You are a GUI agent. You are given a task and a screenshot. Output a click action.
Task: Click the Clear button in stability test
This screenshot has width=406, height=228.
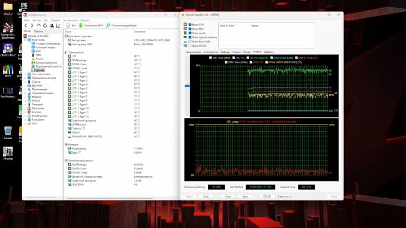tap(228, 196)
